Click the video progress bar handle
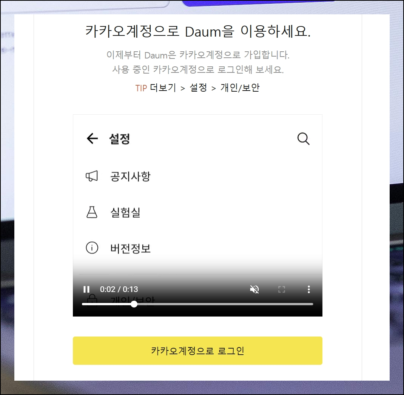 tap(134, 304)
